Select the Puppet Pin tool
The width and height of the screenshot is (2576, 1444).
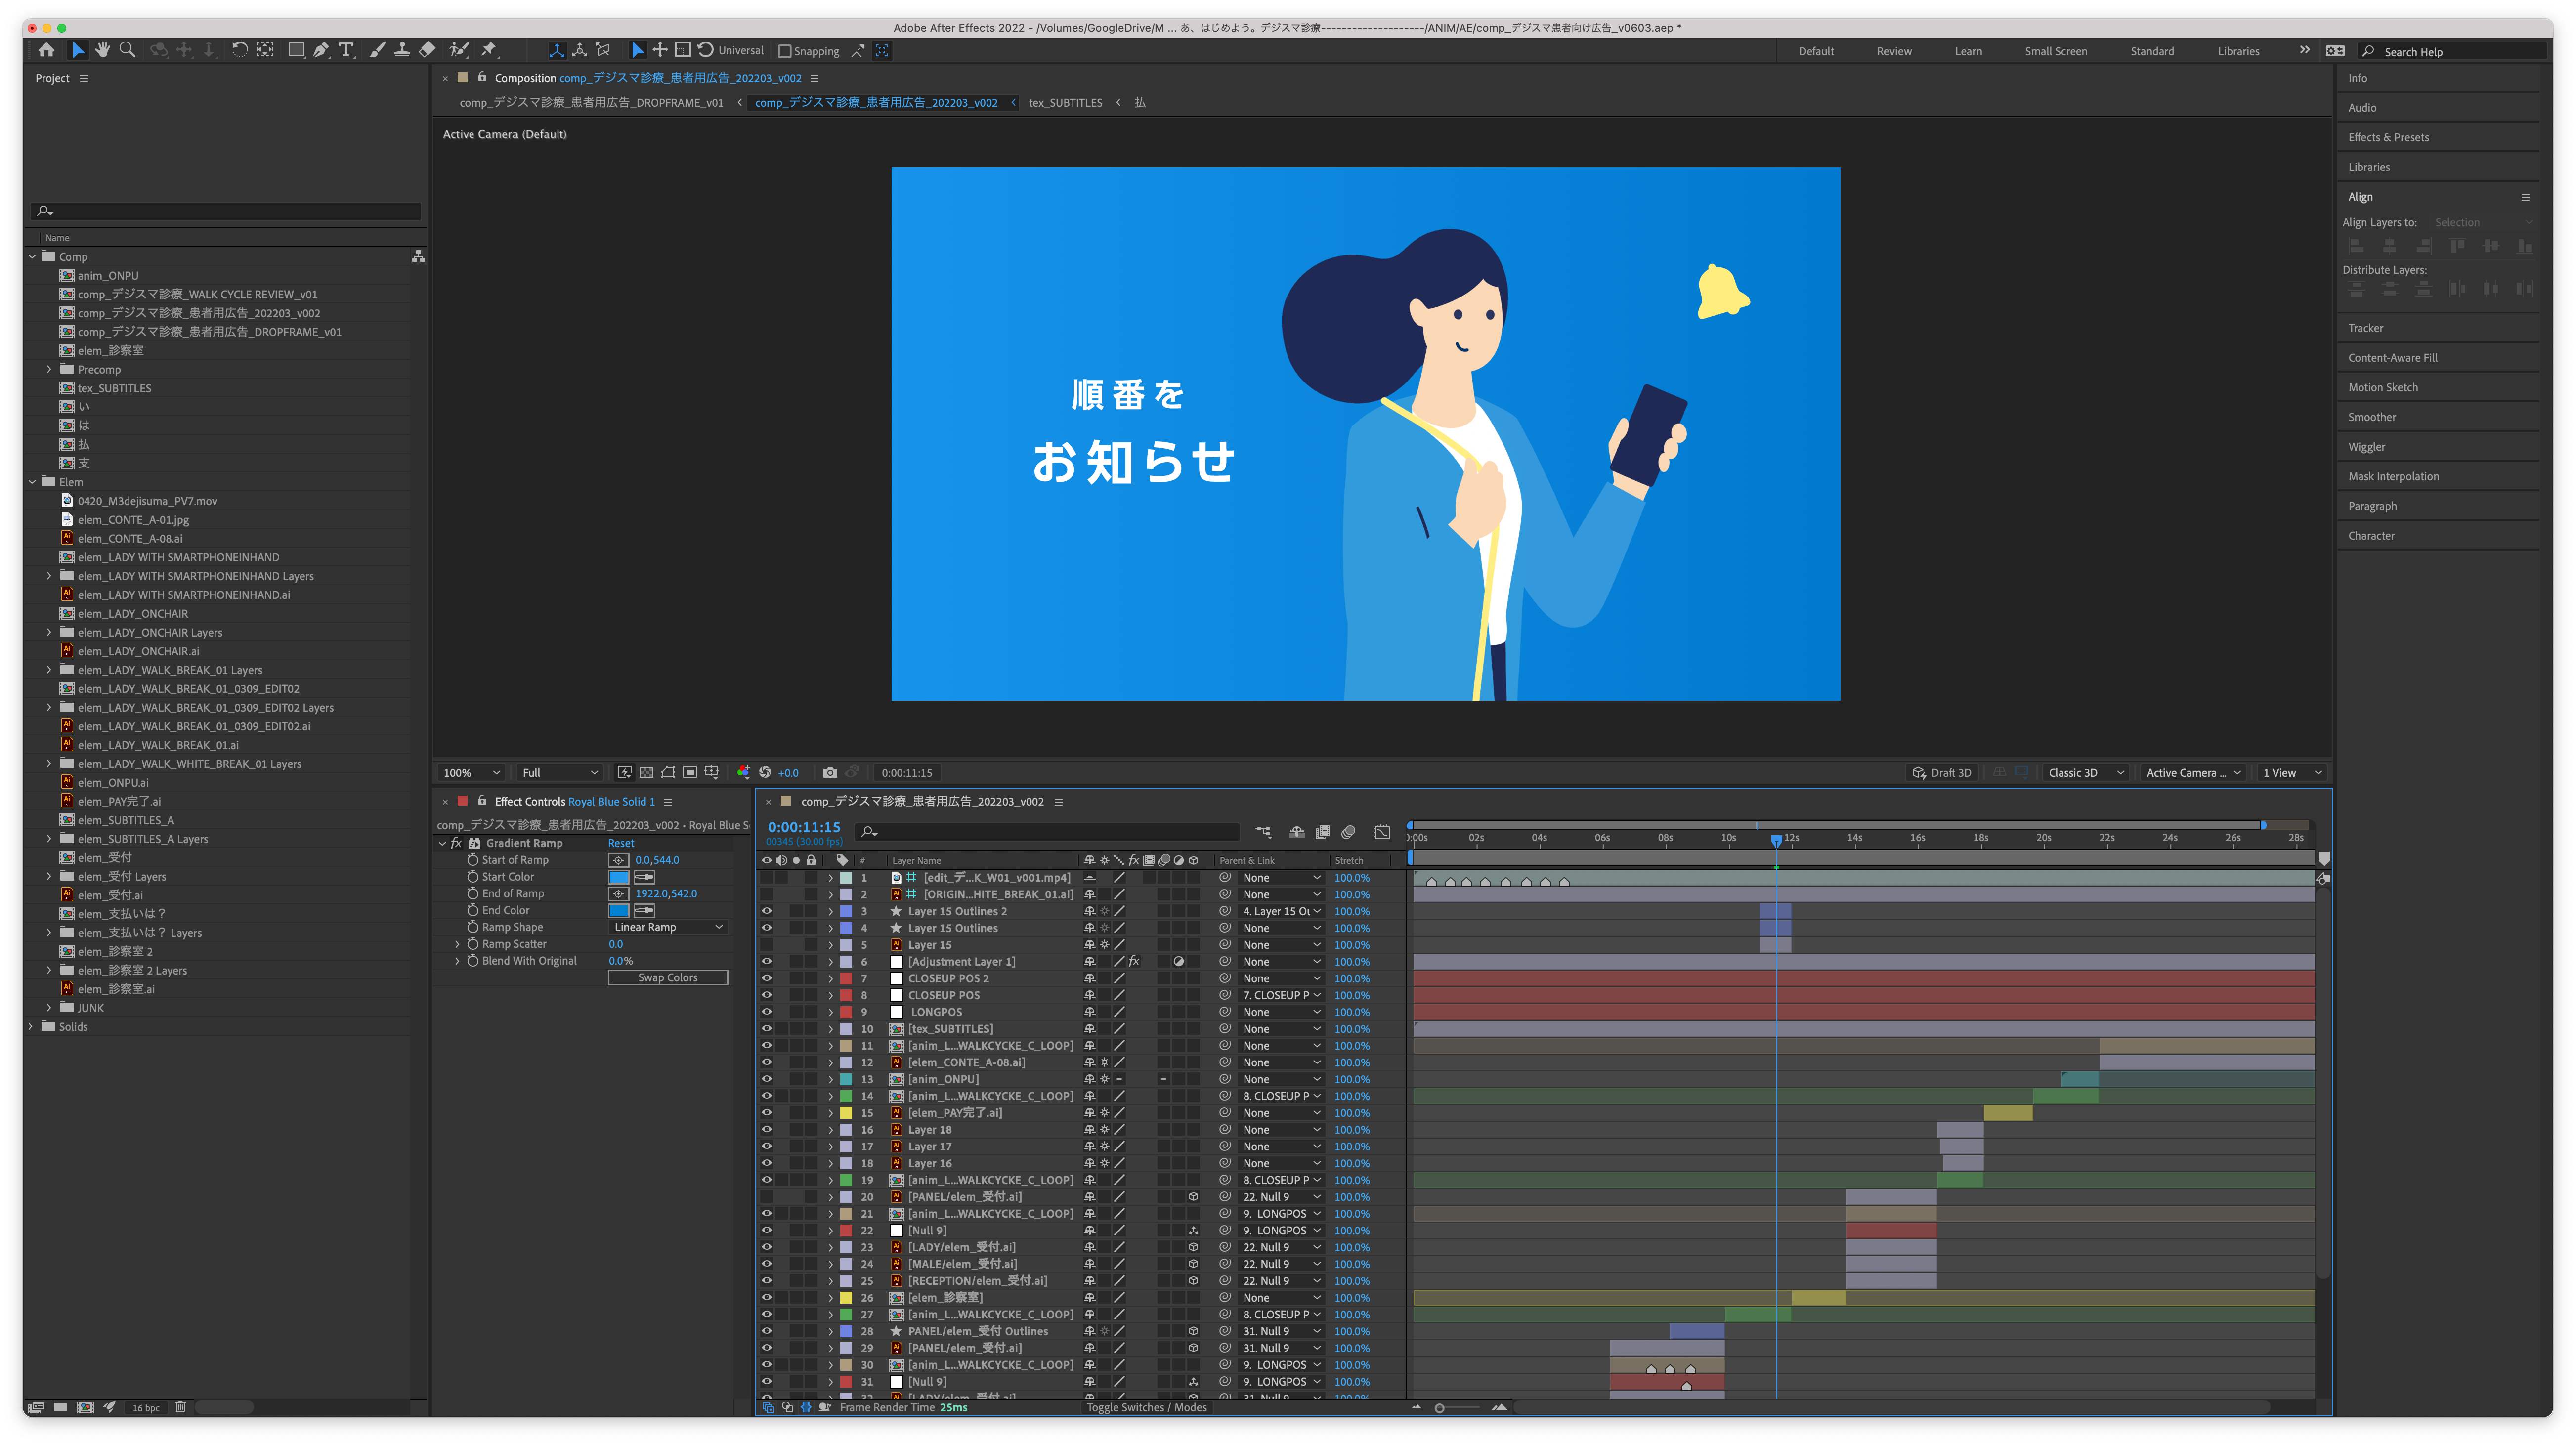pos(489,50)
